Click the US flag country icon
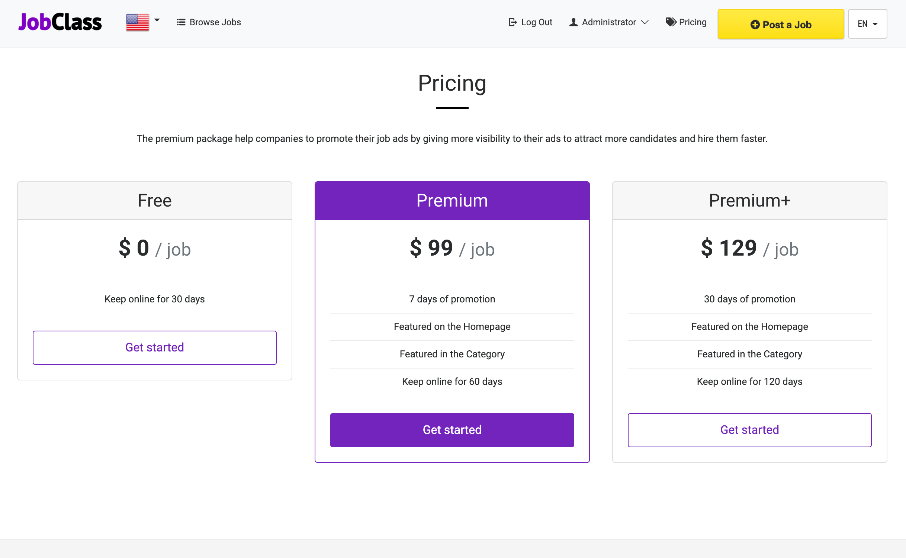This screenshot has height=558, width=906. tap(138, 22)
